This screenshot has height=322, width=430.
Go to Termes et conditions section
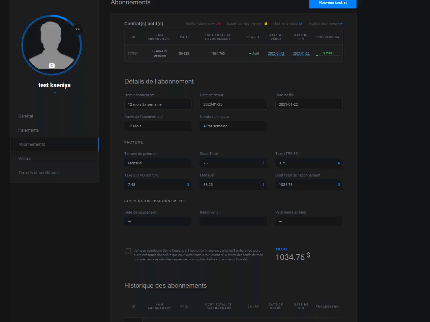pyautogui.click(x=38, y=173)
